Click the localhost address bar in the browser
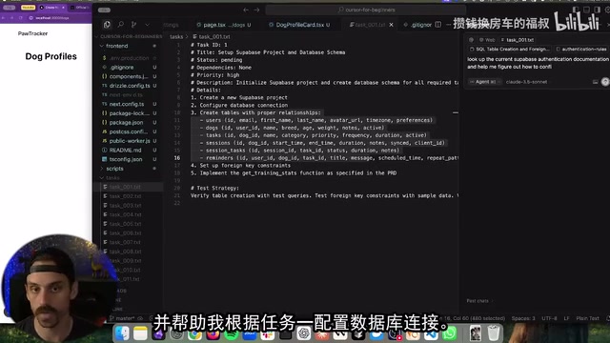 tap(51, 18)
